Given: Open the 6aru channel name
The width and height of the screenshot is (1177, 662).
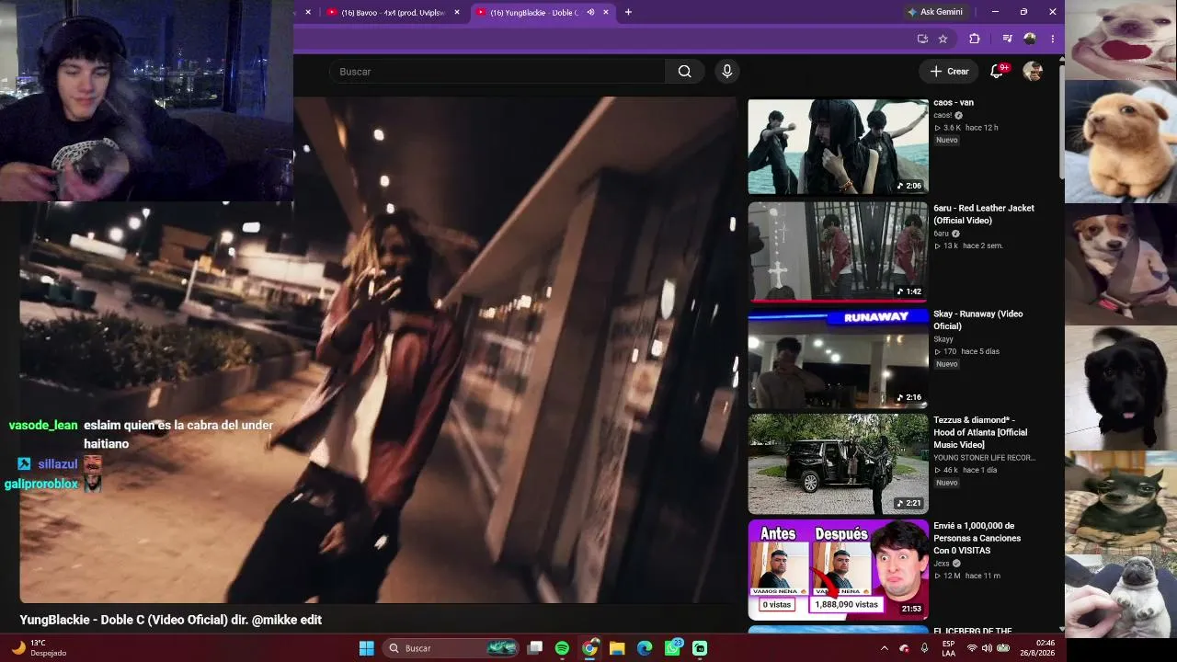Looking at the screenshot, I should tap(941, 234).
